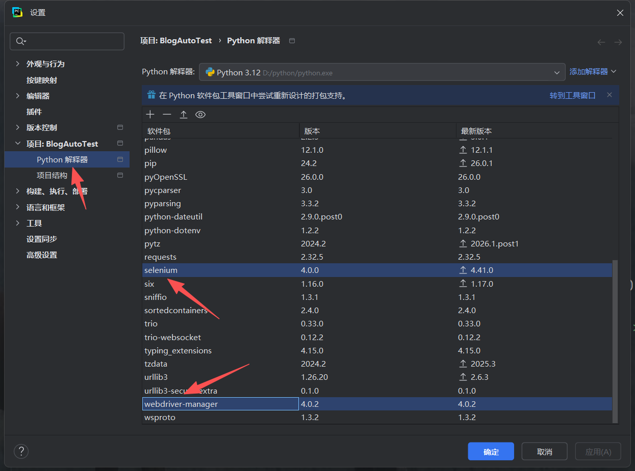Select 高级设置 in settings tree
The image size is (635, 471).
(x=42, y=255)
